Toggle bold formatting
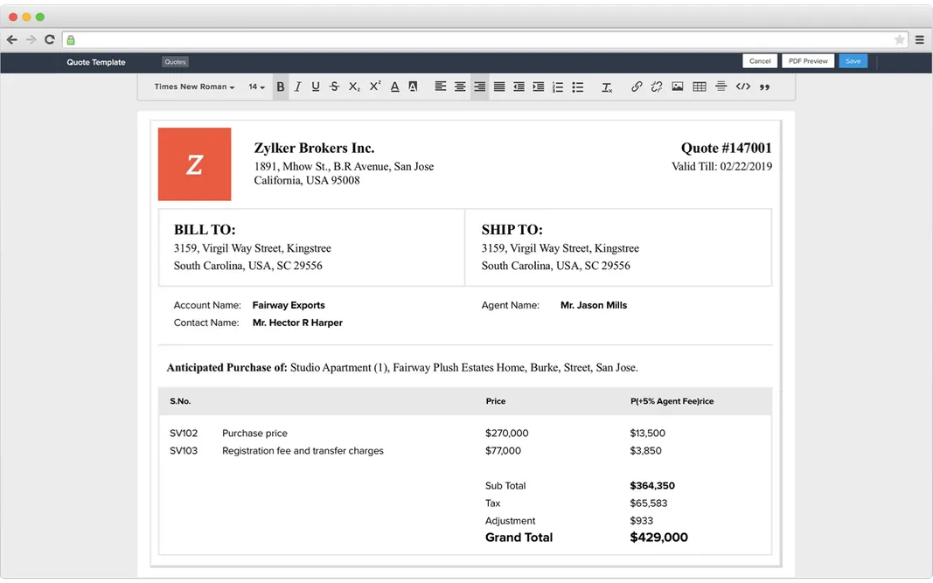The height and width of the screenshot is (583, 933). [x=281, y=87]
